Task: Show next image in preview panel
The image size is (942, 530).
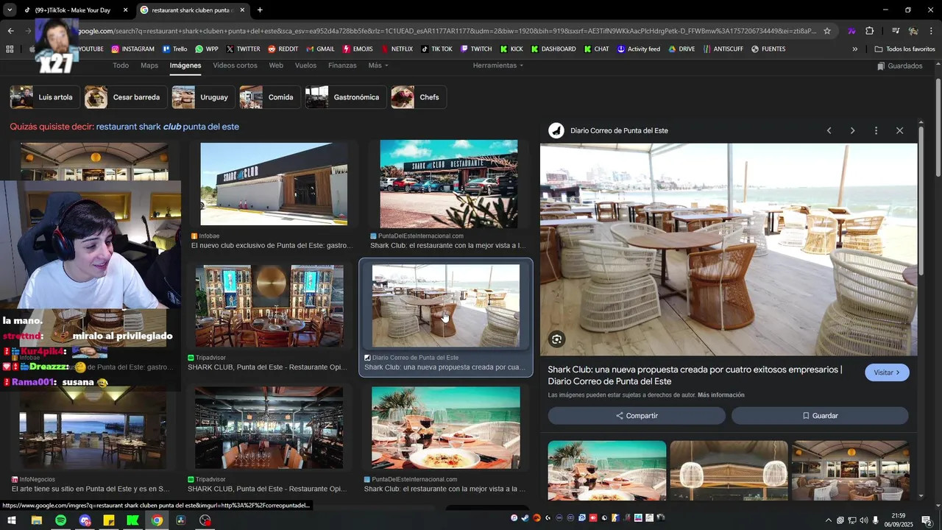Action: [x=852, y=130]
